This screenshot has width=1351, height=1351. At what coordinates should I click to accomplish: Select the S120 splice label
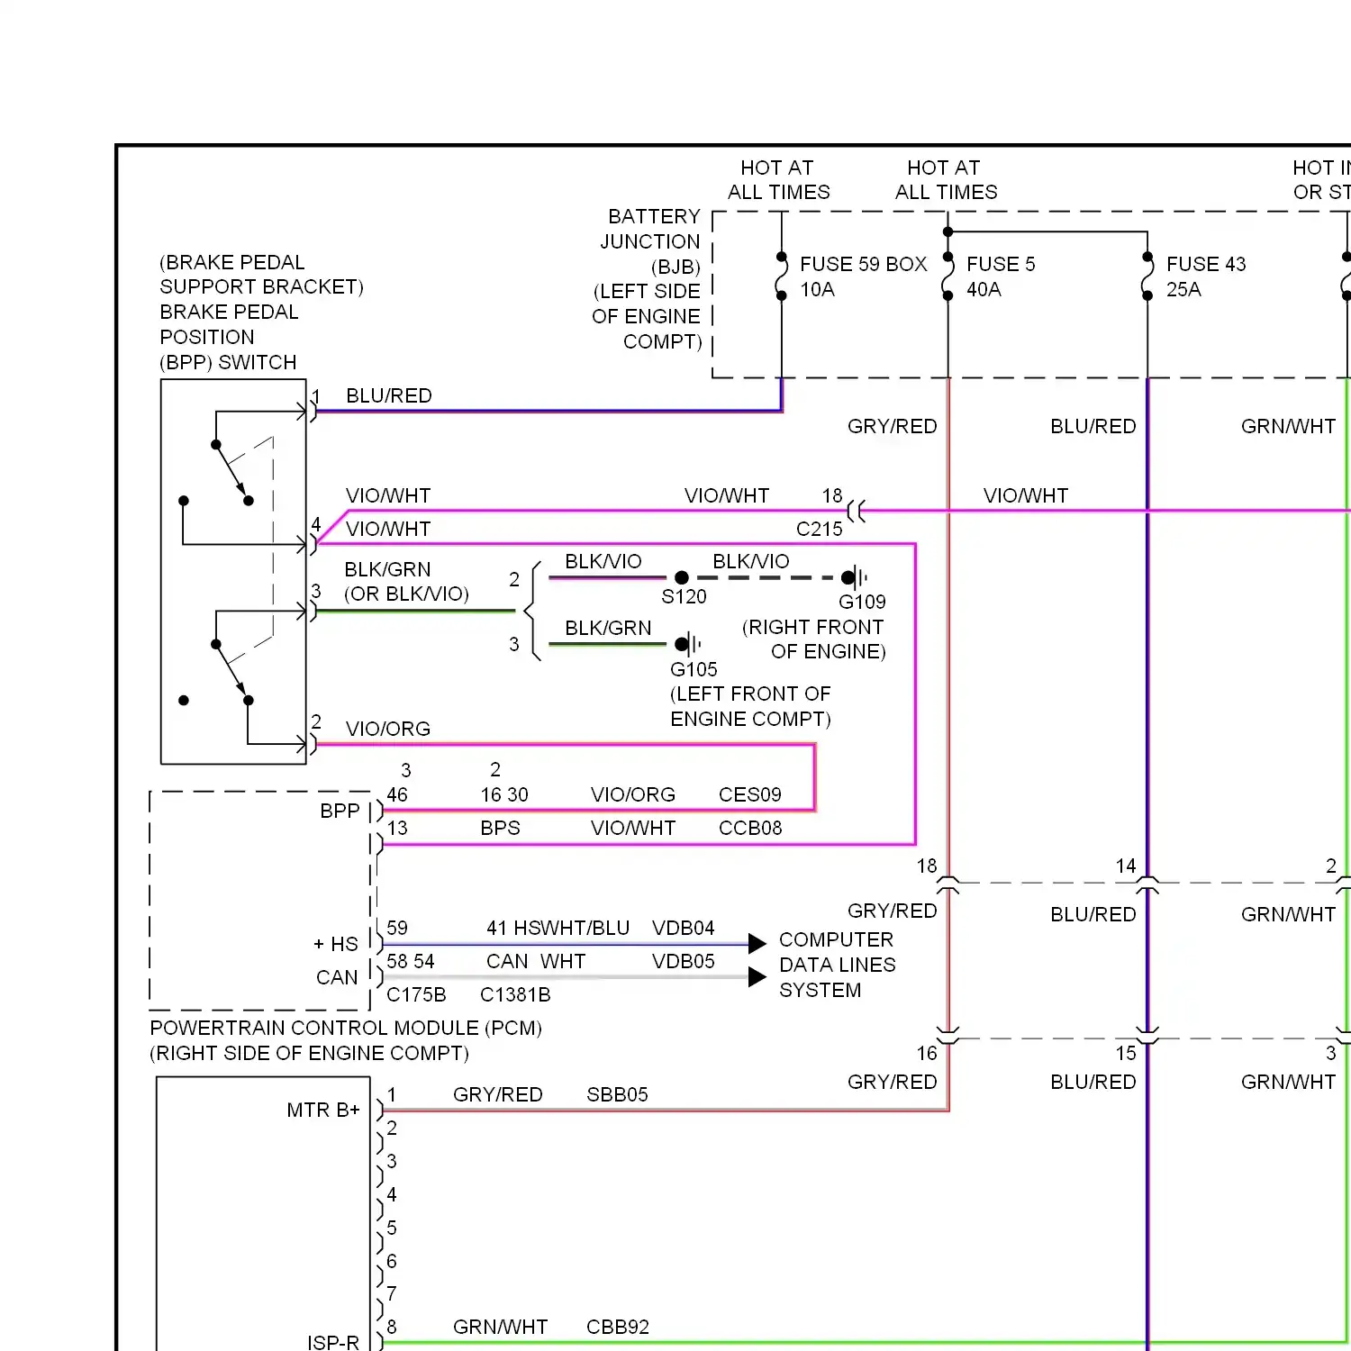[684, 596]
